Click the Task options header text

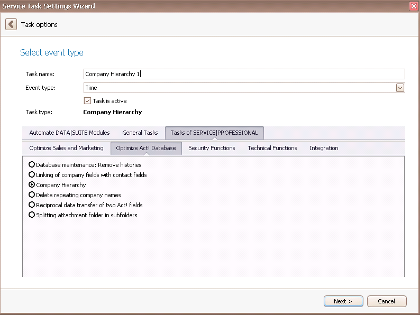point(39,25)
